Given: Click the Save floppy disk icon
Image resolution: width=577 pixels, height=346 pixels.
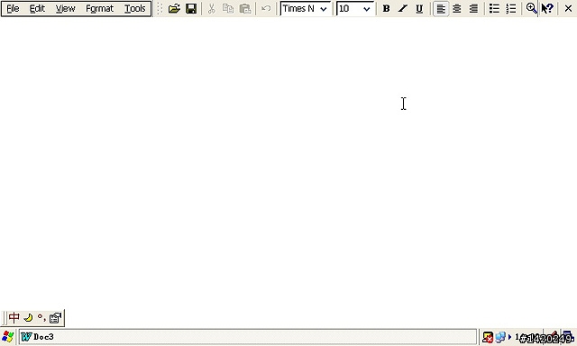Looking at the screenshot, I should coord(191,8).
